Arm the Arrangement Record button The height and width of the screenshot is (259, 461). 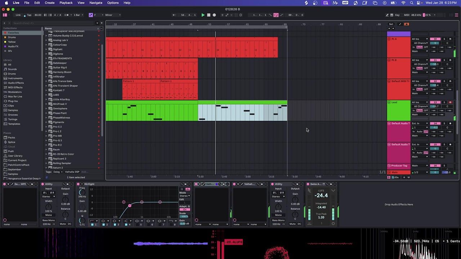(x=214, y=15)
